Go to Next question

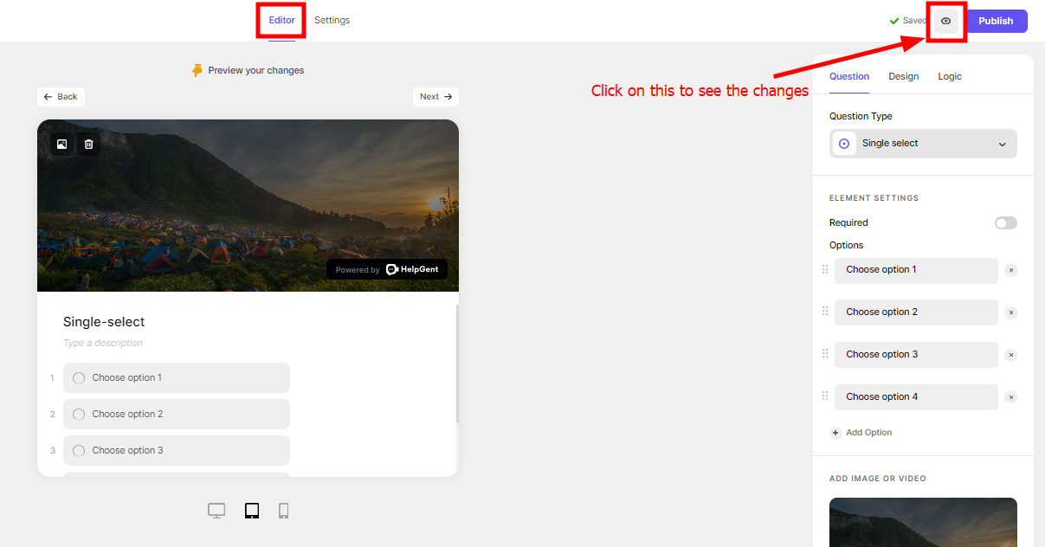(435, 97)
